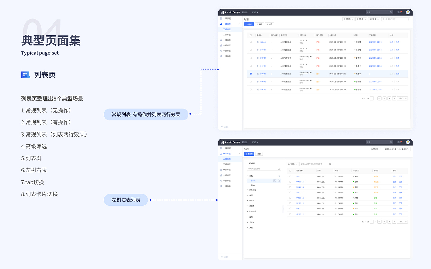Viewport: 431px width, 269px height.
Task: Check the object row with 异常 status and 未配置 collector
Action: [290, 187]
